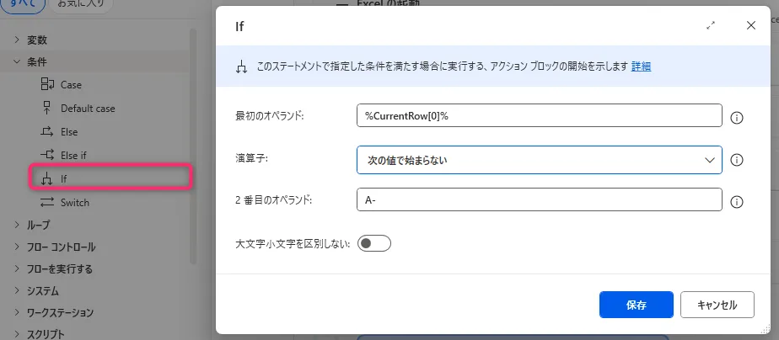
Task: Click the If action icon
Action: pyautogui.click(x=47, y=178)
